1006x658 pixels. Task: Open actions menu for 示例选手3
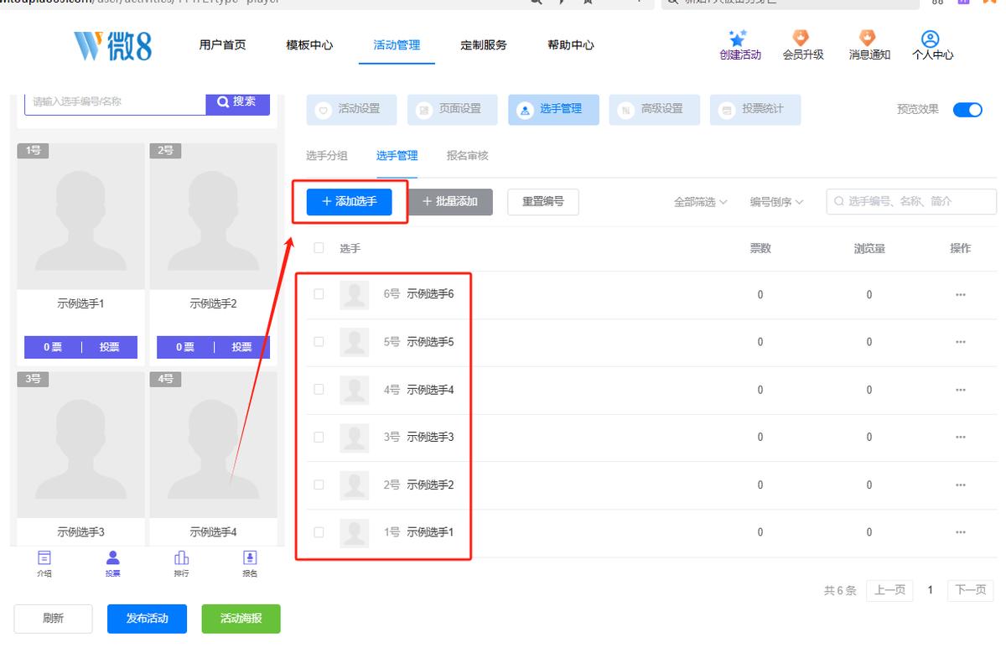pyautogui.click(x=960, y=437)
